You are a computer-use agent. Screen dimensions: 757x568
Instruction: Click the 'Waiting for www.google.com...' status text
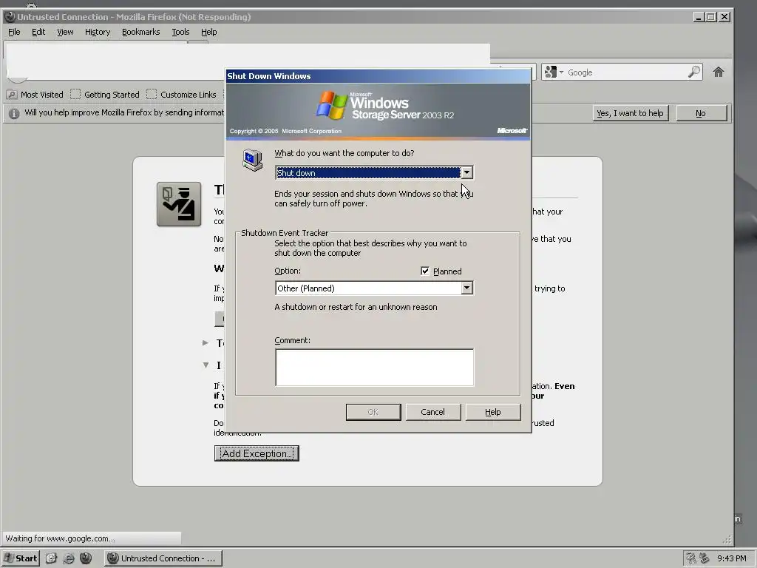click(x=61, y=538)
